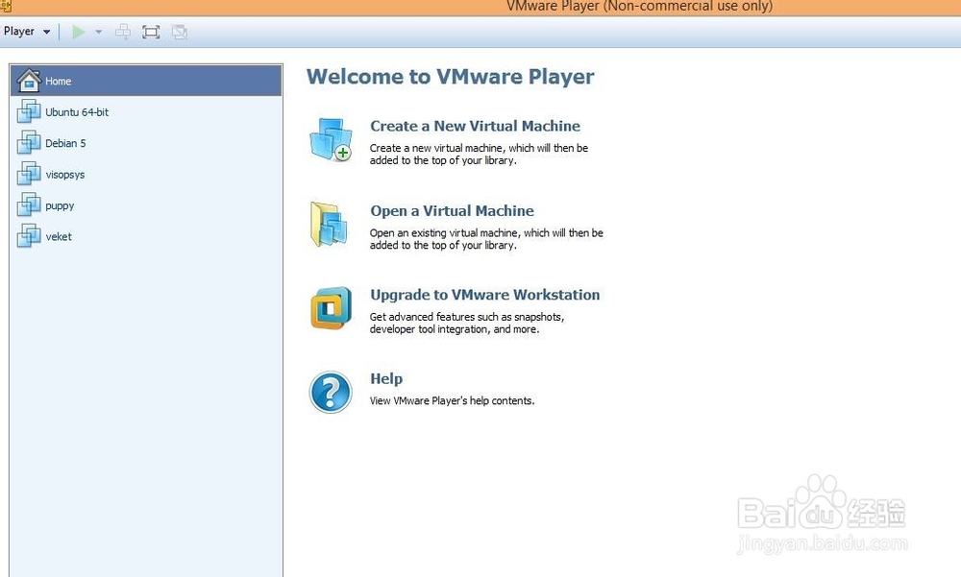Open the Help link
The width and height of the screenshot is (961, 577).
[386, 378]
